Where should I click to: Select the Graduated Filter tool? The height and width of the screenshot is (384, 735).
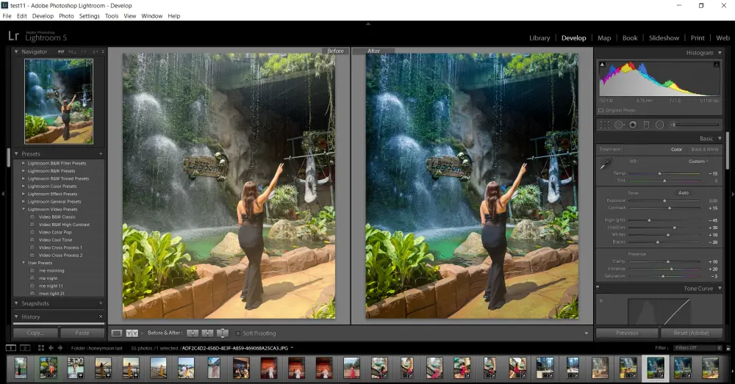tap(646, 125)
